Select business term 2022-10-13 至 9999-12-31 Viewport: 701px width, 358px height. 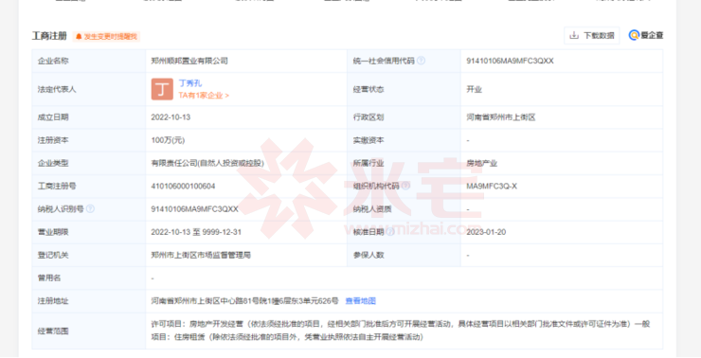tap(196, 232)
